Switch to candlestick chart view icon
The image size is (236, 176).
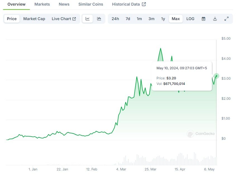[99, 19]
